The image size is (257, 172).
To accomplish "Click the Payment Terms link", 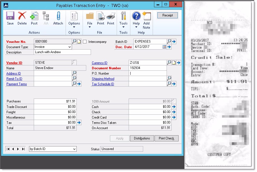I will point(16,84).
